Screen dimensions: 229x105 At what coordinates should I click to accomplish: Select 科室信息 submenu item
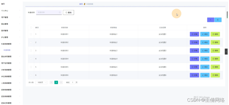(x=7, y=50)
